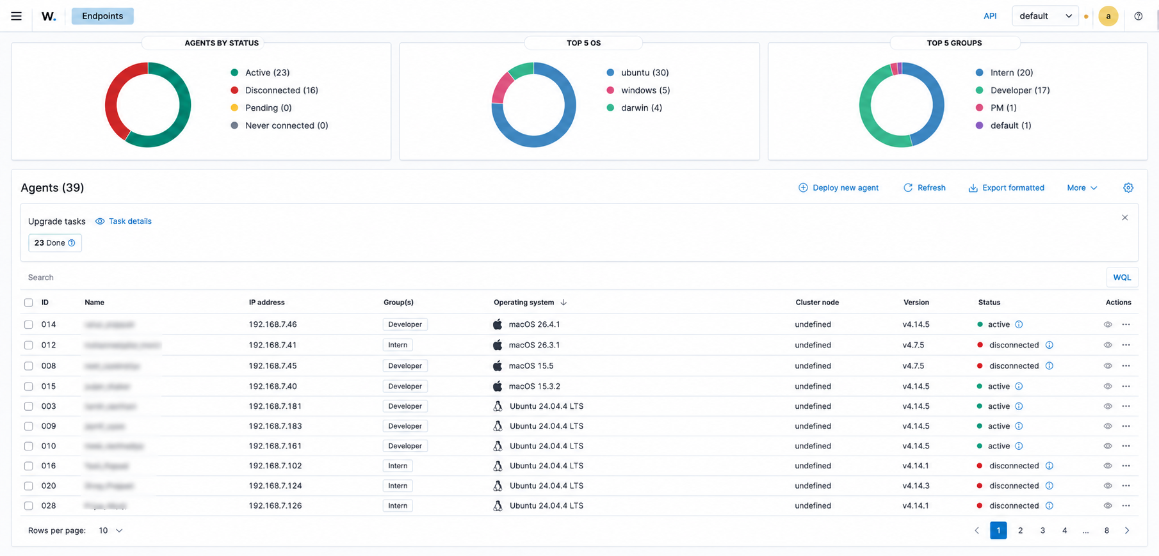Select current page 1 button
Viewport: 1159px width, 556px height.
click(x=998, y=530)
